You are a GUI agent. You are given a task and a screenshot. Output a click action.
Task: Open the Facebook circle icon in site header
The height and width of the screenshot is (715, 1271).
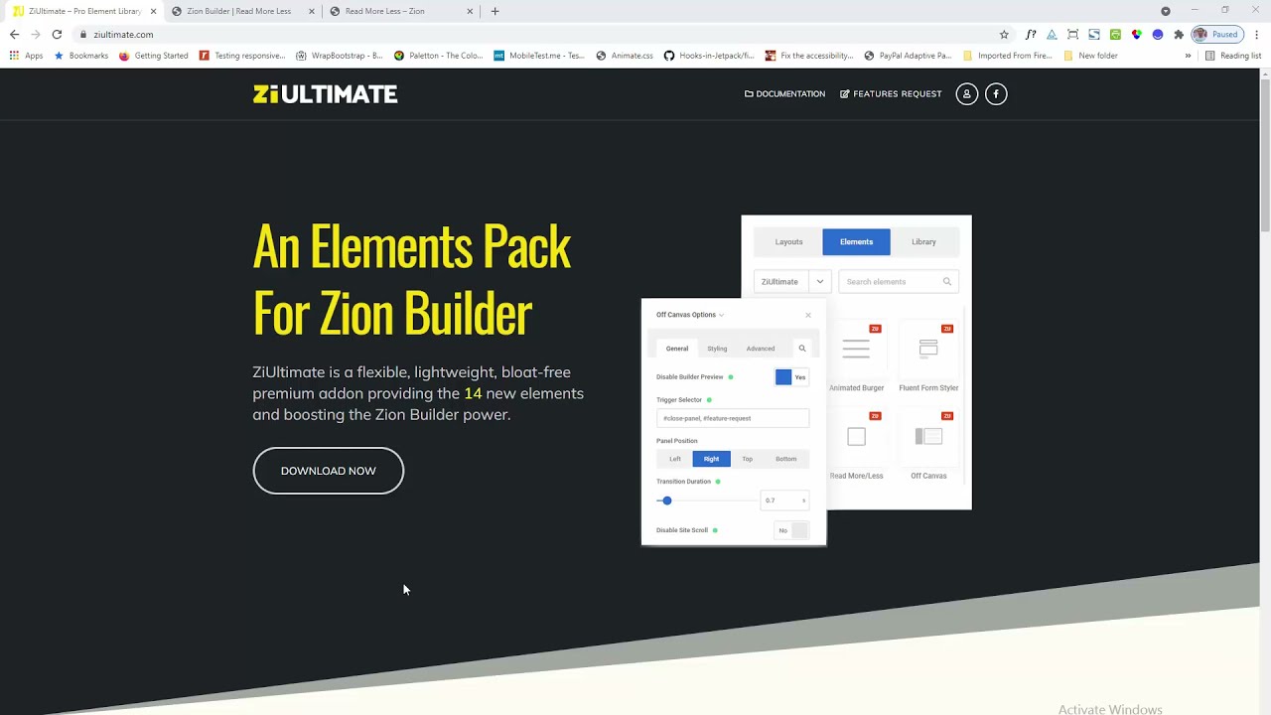coord(996,93)
